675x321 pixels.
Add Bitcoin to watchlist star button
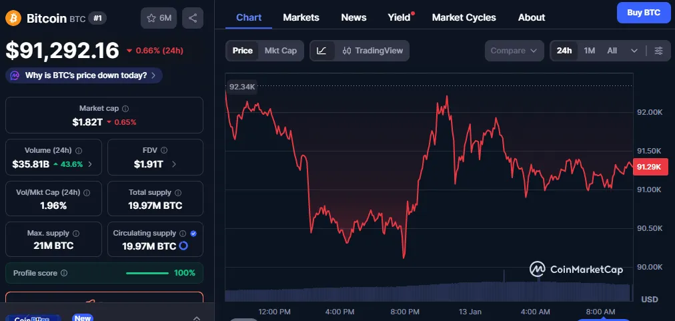pyautogui.click(x=159, y=18)
